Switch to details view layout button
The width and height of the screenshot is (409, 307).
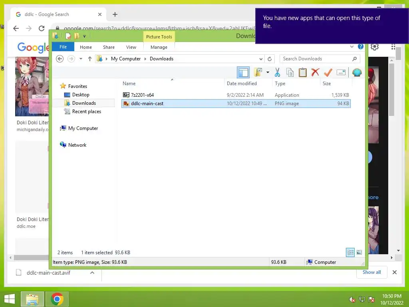click(350, 253)
